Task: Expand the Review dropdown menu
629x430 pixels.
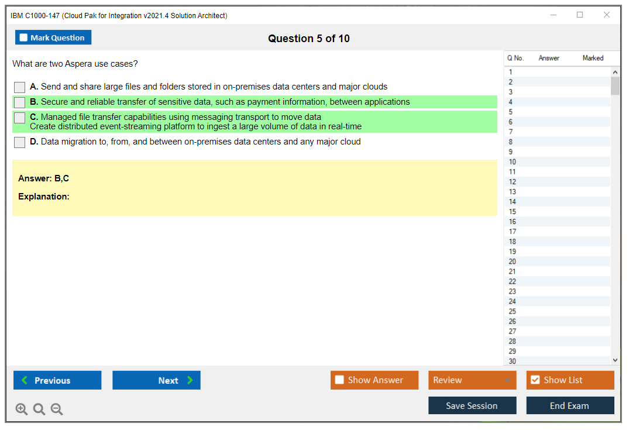Action: click(507, 380)
